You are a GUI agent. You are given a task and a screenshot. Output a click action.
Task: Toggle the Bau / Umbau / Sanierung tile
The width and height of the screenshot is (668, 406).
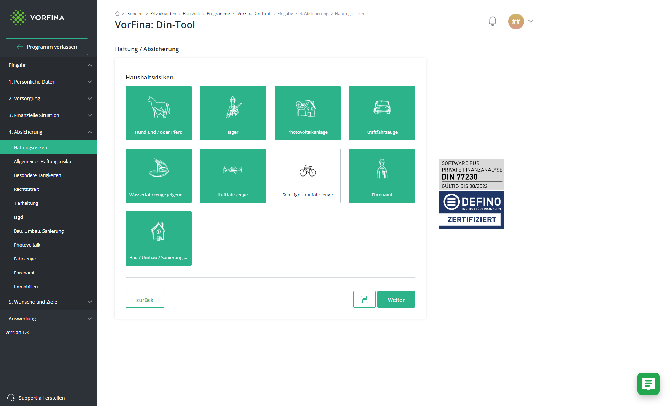[x=158, y=239]
